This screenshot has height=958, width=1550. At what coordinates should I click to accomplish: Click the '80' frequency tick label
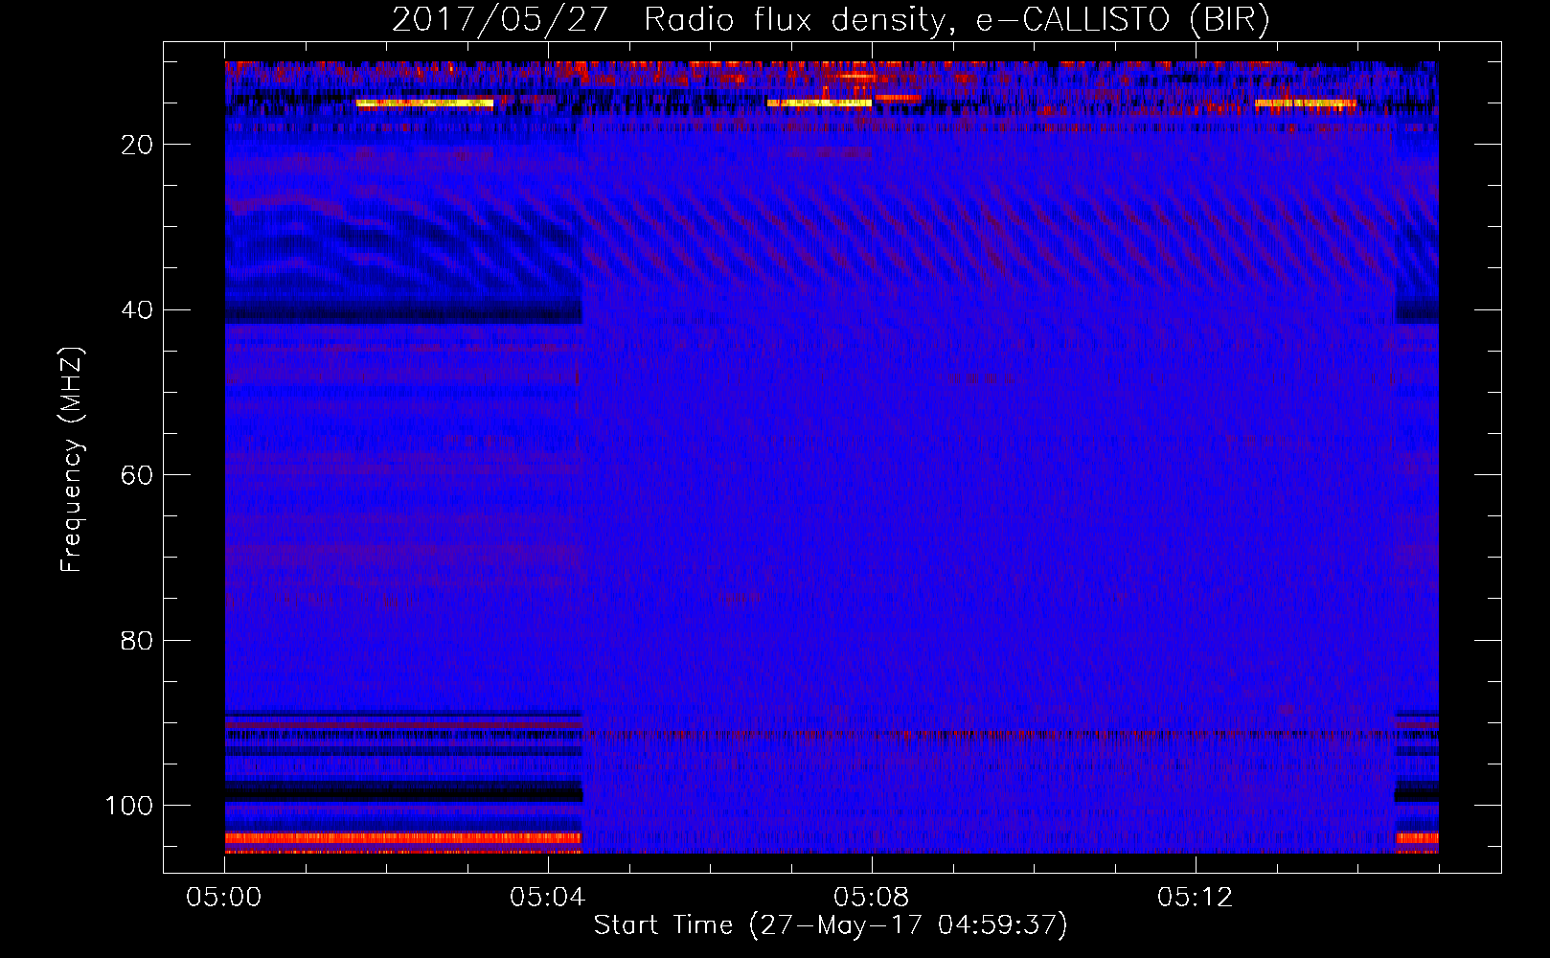[x=138, y=640]
